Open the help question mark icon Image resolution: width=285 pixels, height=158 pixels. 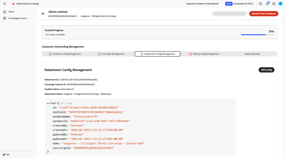261,4
